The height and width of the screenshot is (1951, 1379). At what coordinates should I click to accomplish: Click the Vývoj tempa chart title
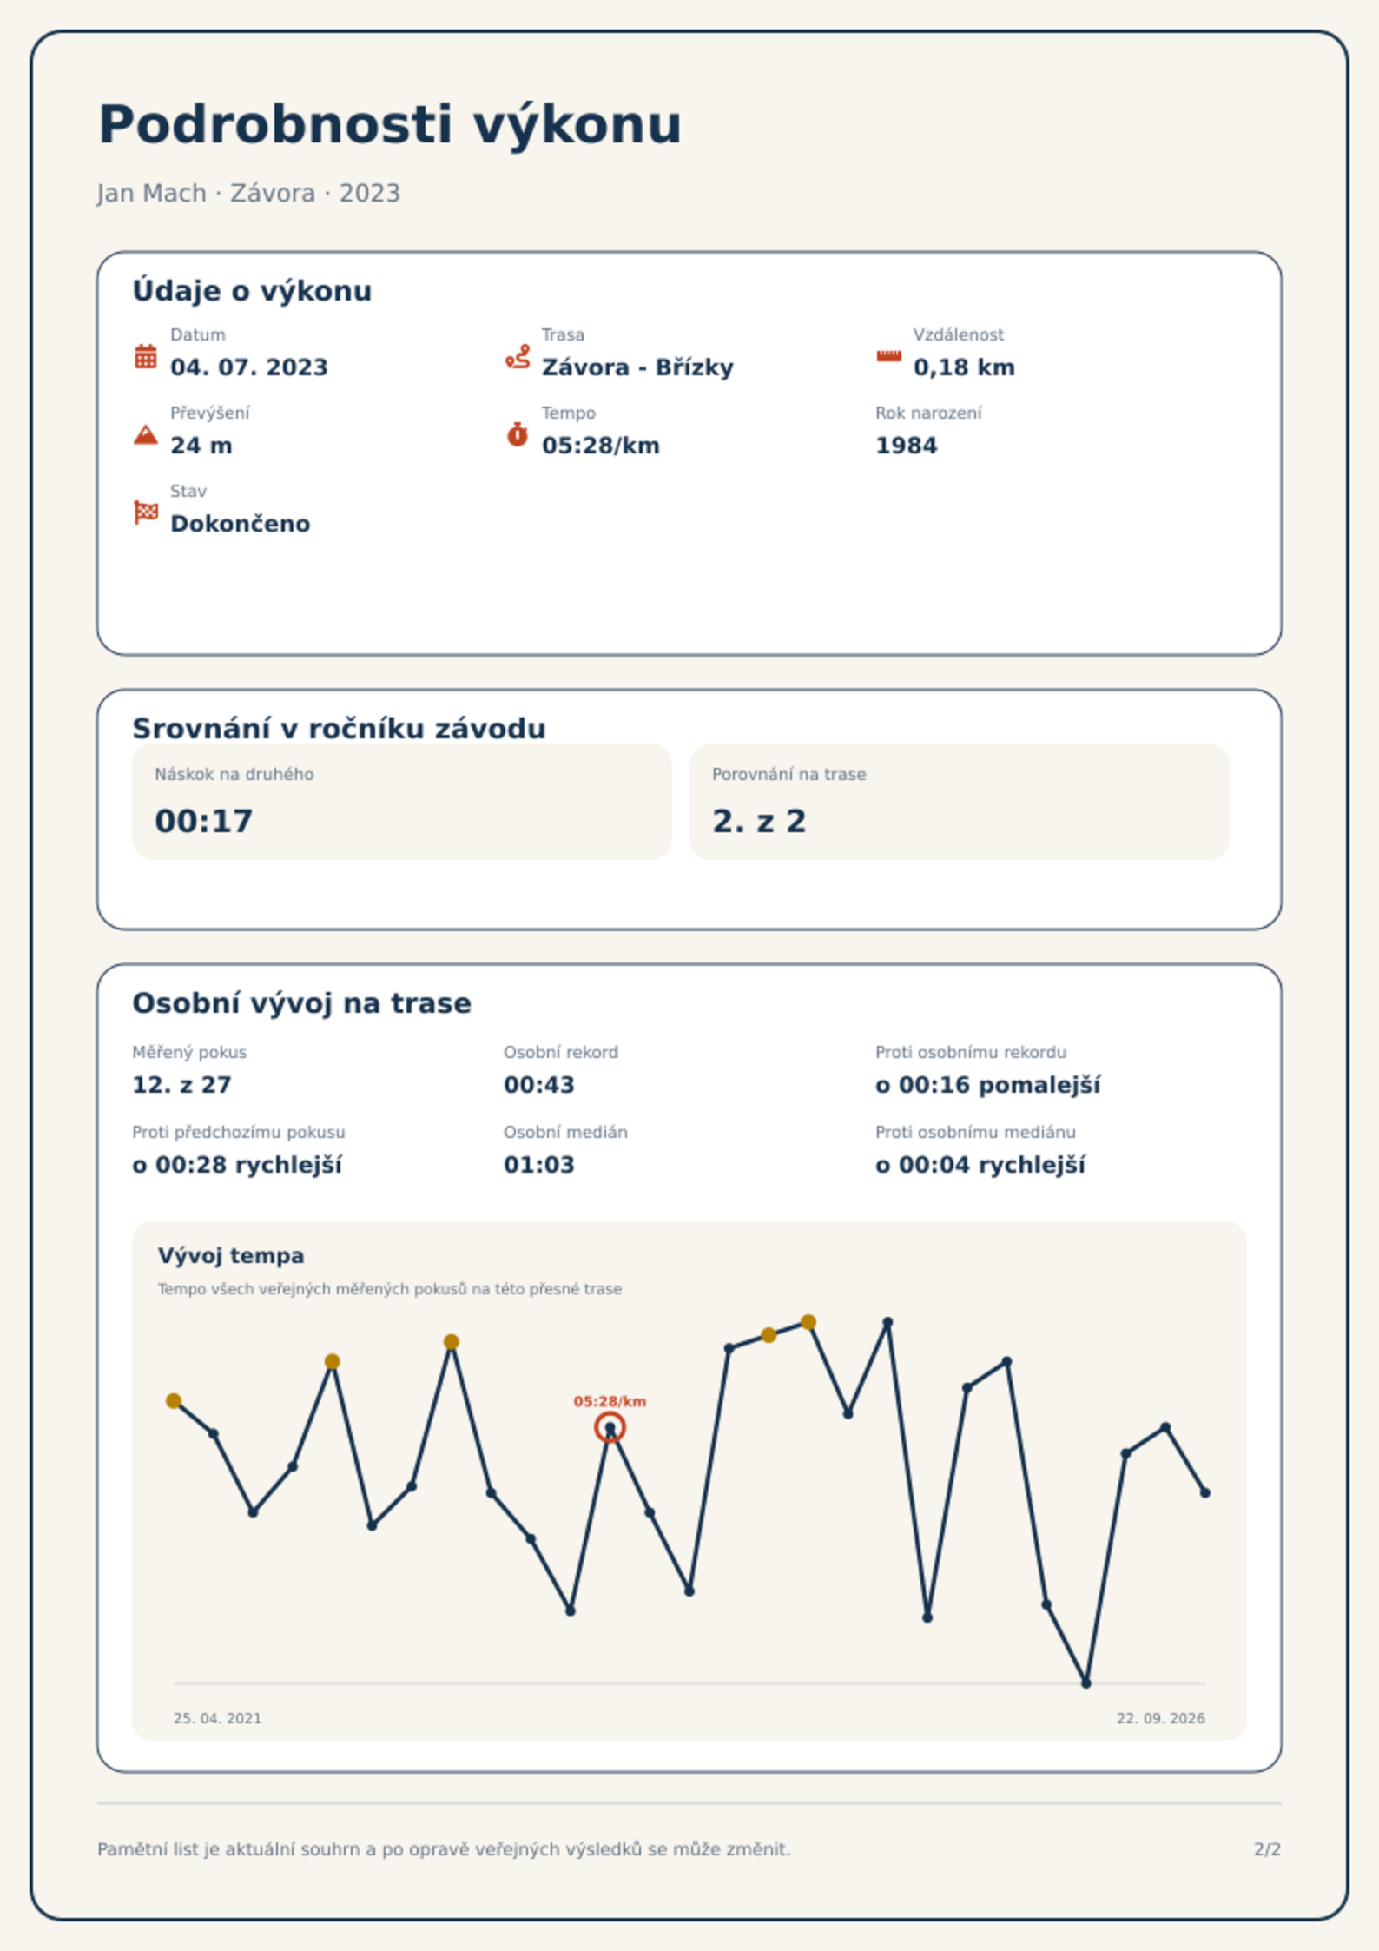tap(231, 1255)
